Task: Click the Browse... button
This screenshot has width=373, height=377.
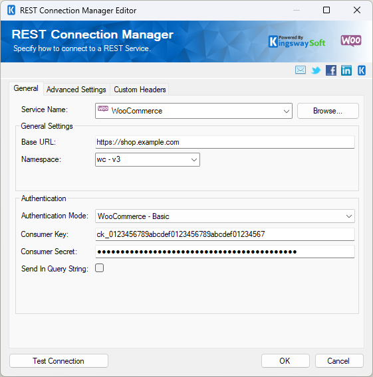Action: click(x=328, y=111)
